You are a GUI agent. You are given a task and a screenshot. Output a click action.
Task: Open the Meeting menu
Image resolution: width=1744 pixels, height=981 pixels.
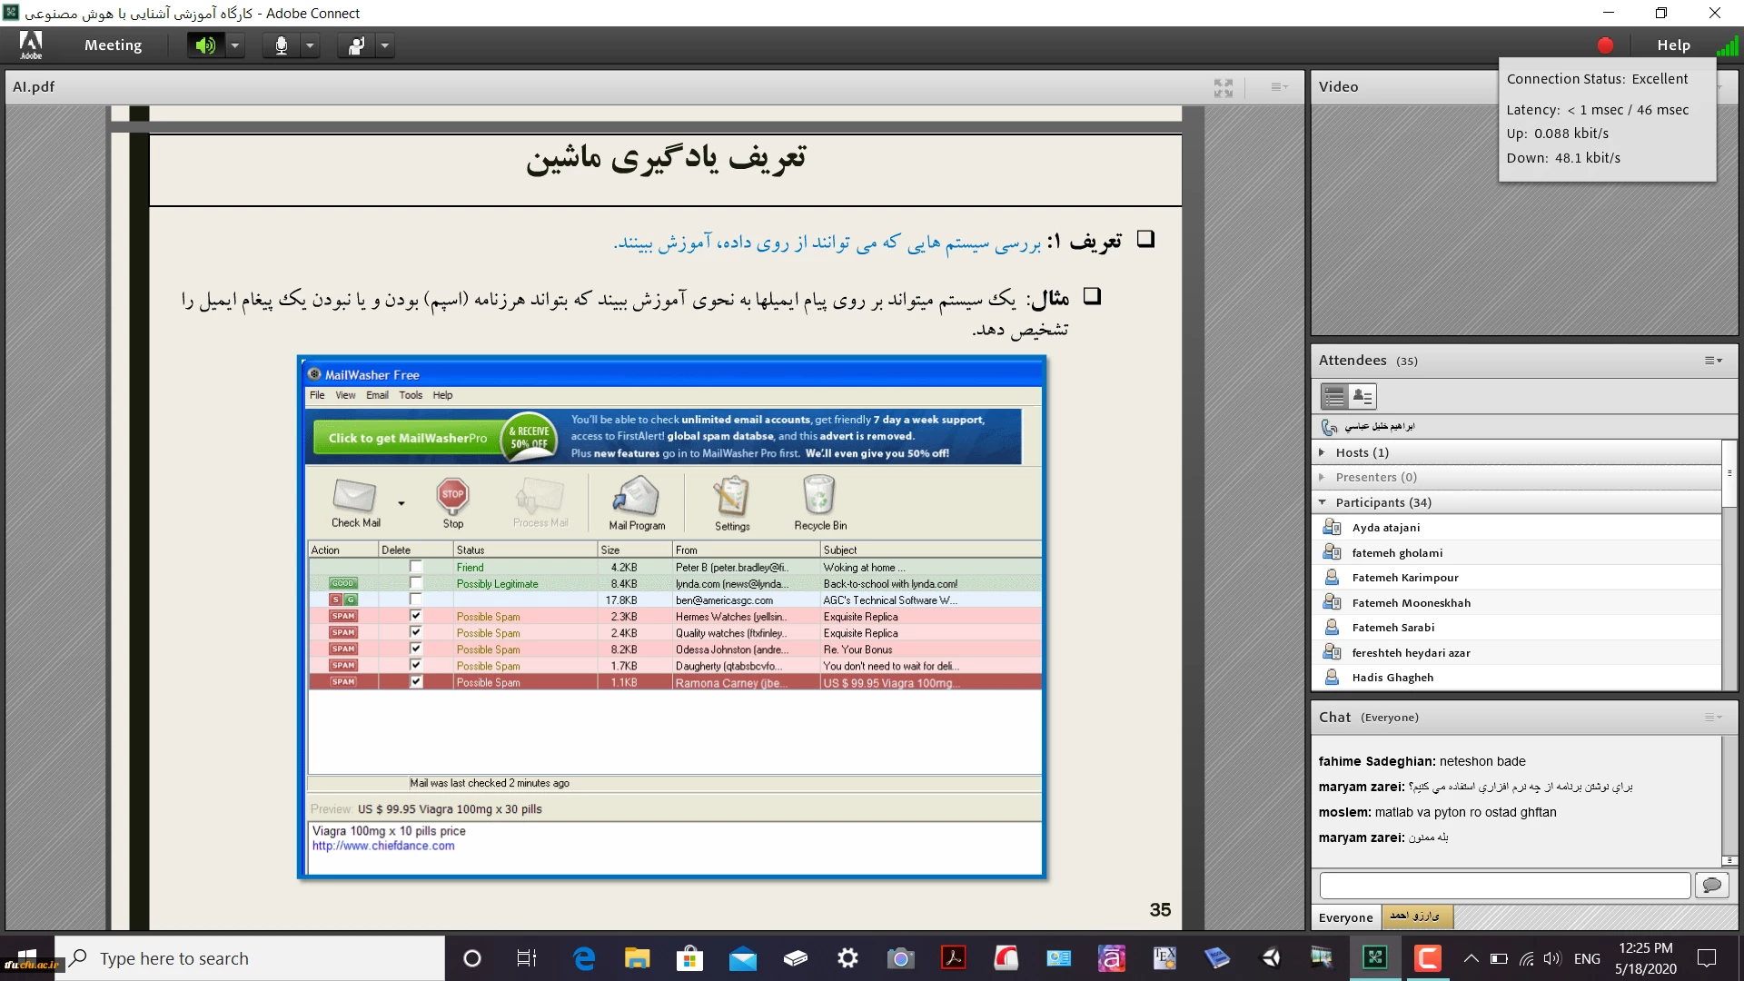click(x=113, y=45)
